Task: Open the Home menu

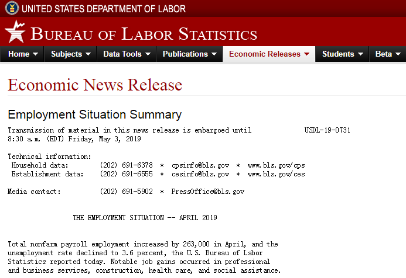Action: point(22,54)
